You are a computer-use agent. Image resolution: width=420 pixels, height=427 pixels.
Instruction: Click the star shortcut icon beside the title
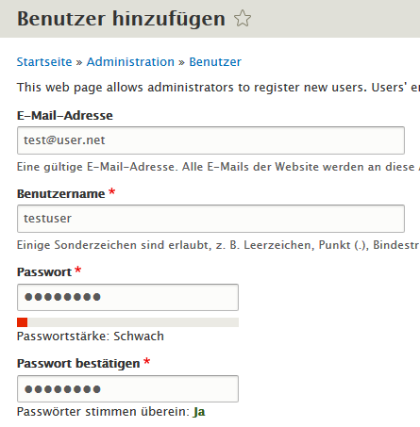pos(243,18)
